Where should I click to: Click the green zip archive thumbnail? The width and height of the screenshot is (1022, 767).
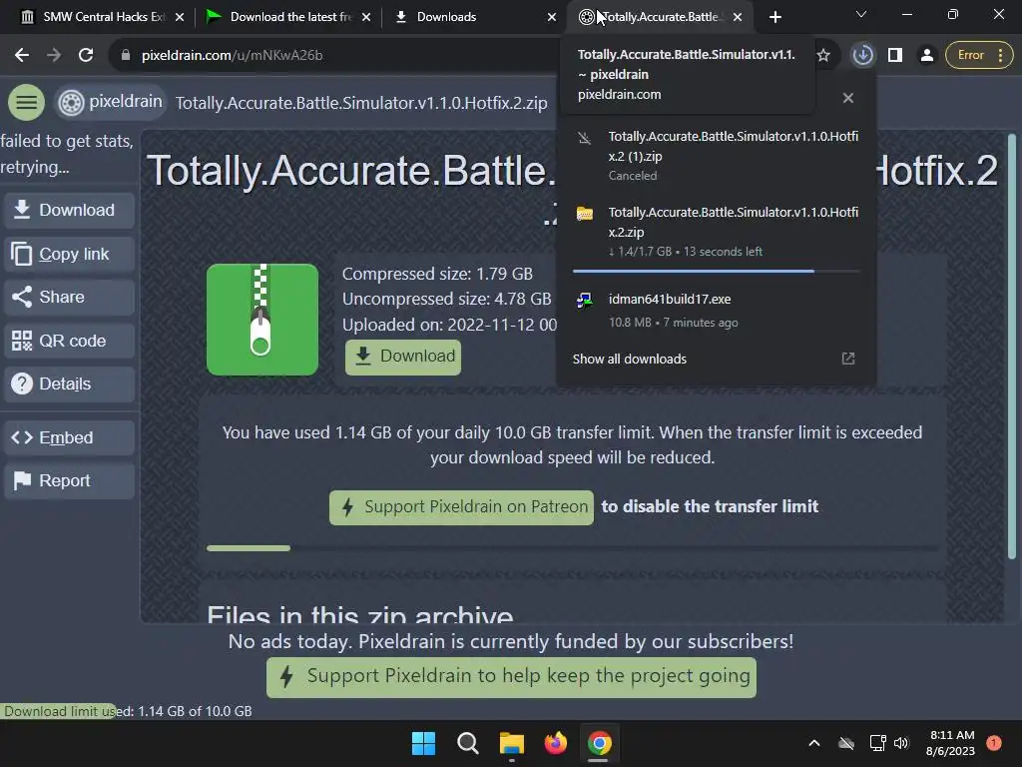click(262, 320)
